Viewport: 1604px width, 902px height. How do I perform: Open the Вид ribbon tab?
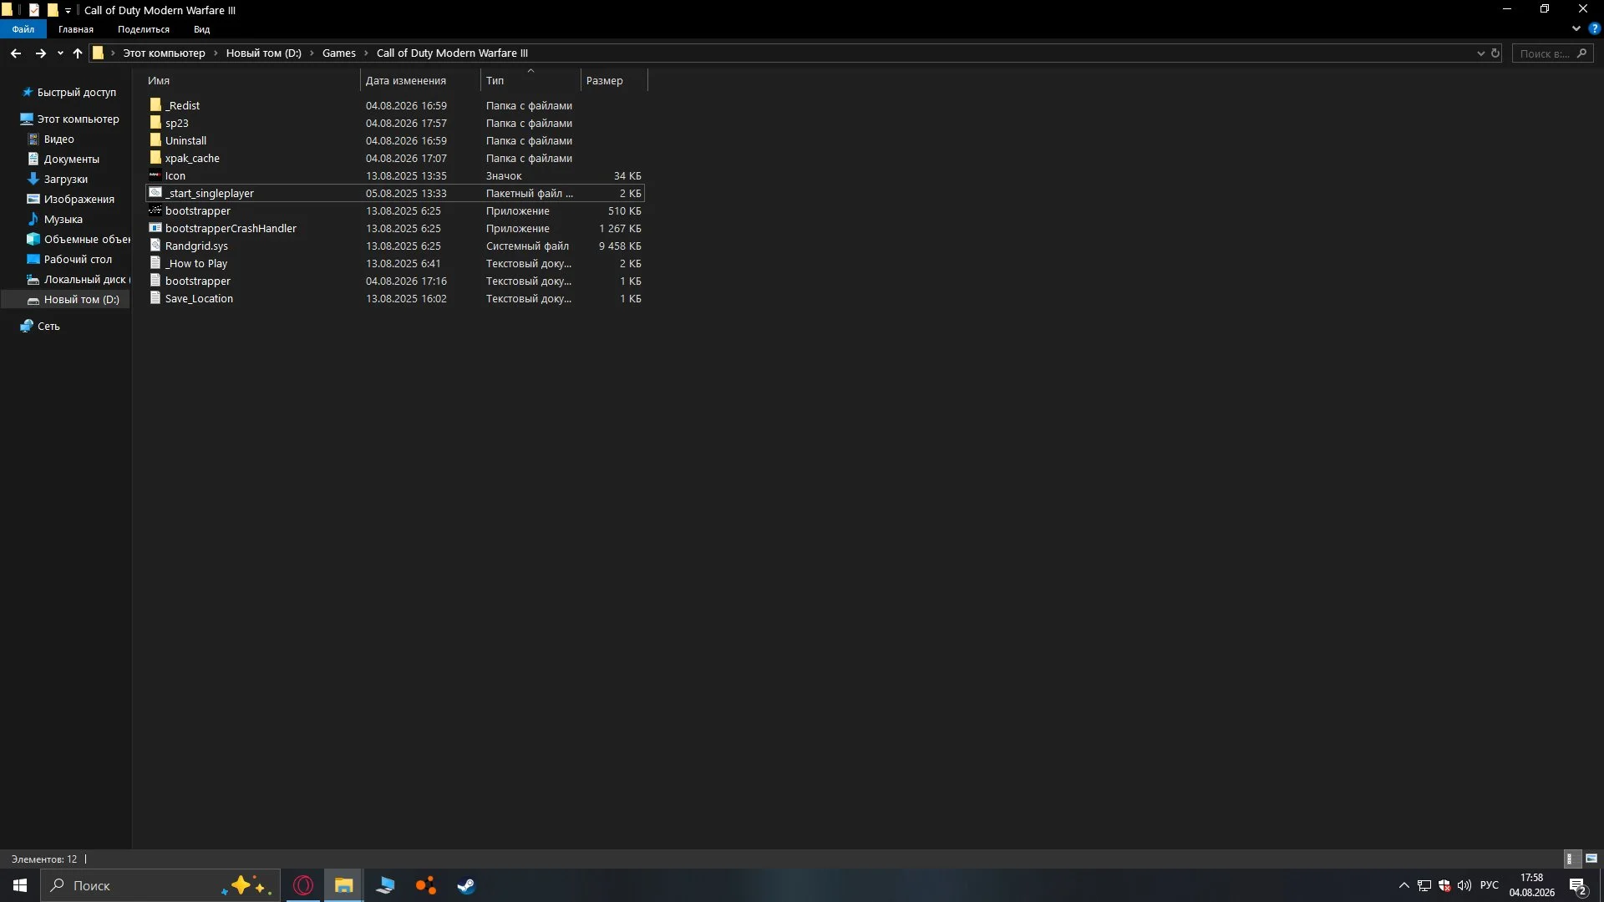[x=201, y=29]
